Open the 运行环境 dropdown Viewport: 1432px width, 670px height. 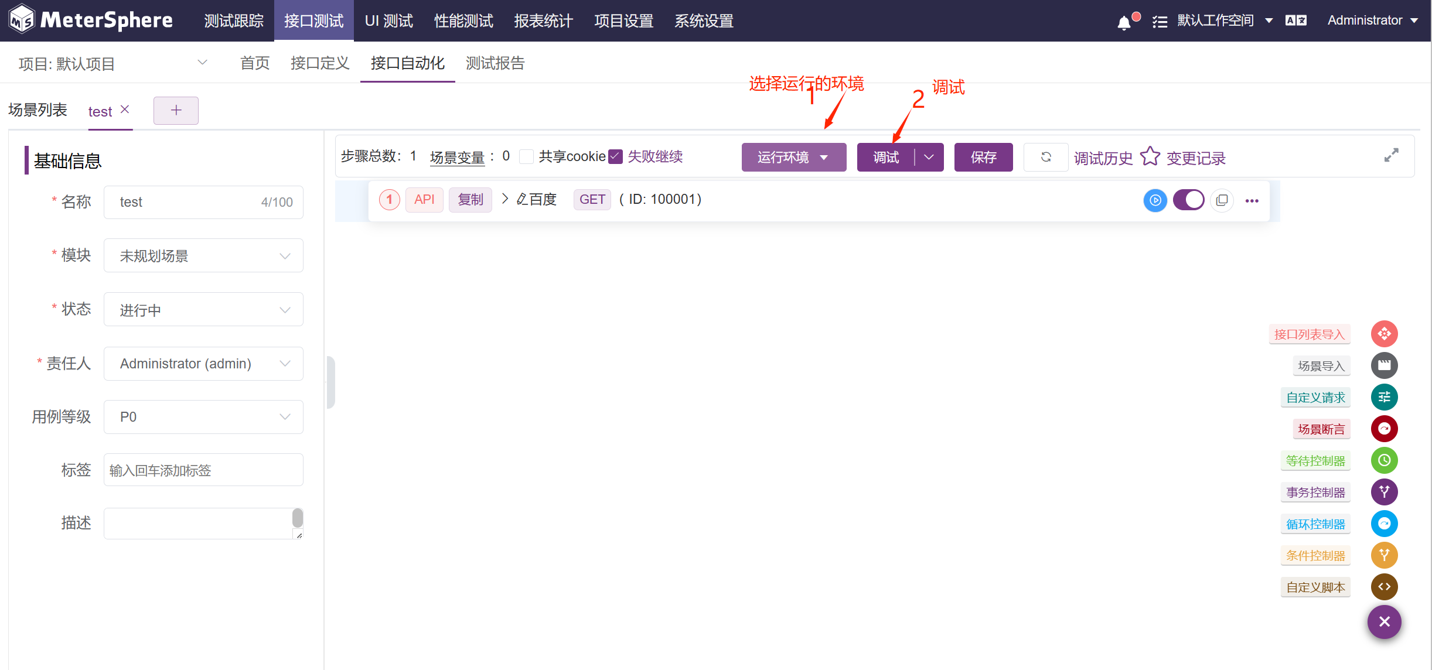pos(793,157)
